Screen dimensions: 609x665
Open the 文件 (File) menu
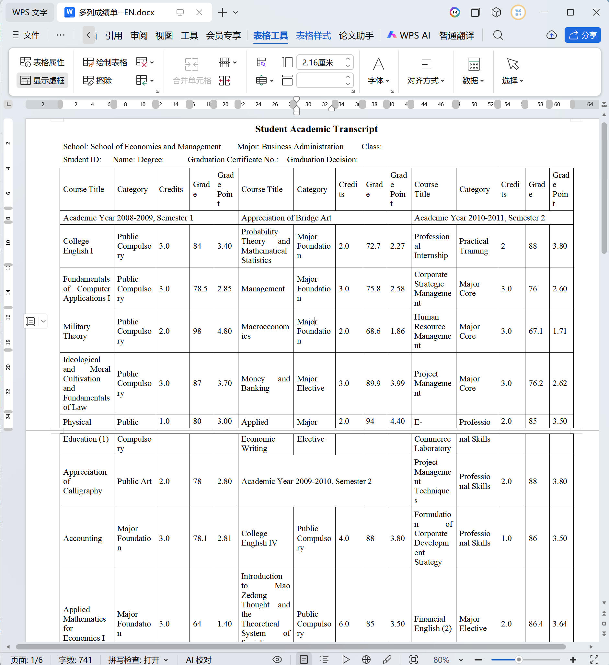click(26, 35)
